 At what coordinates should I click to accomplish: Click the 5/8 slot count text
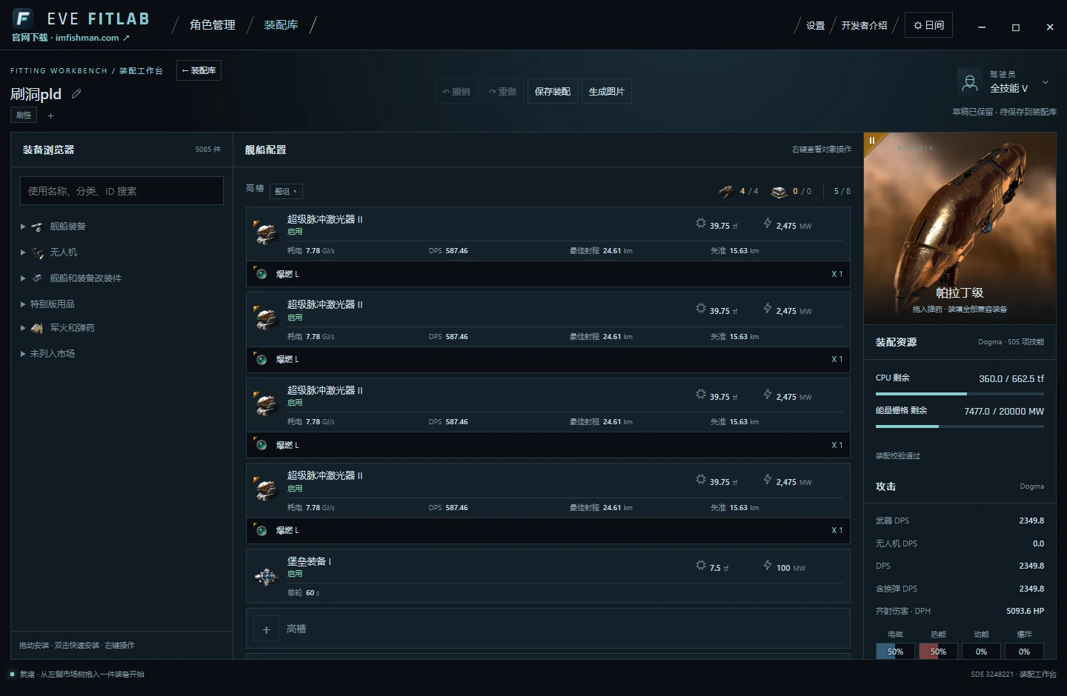[x=842, y=191]
